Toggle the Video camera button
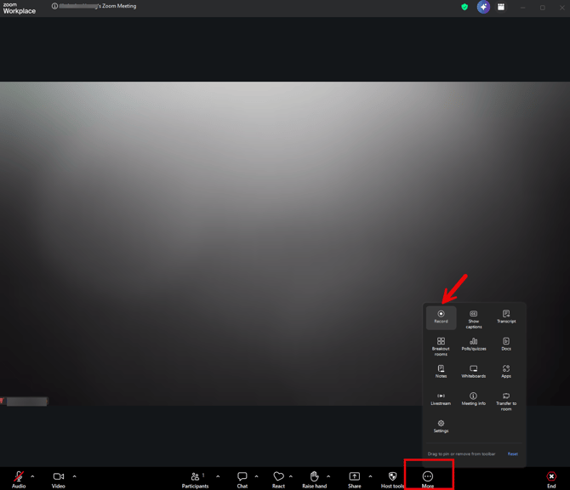The image size is (570, 490). pos(58,478)
